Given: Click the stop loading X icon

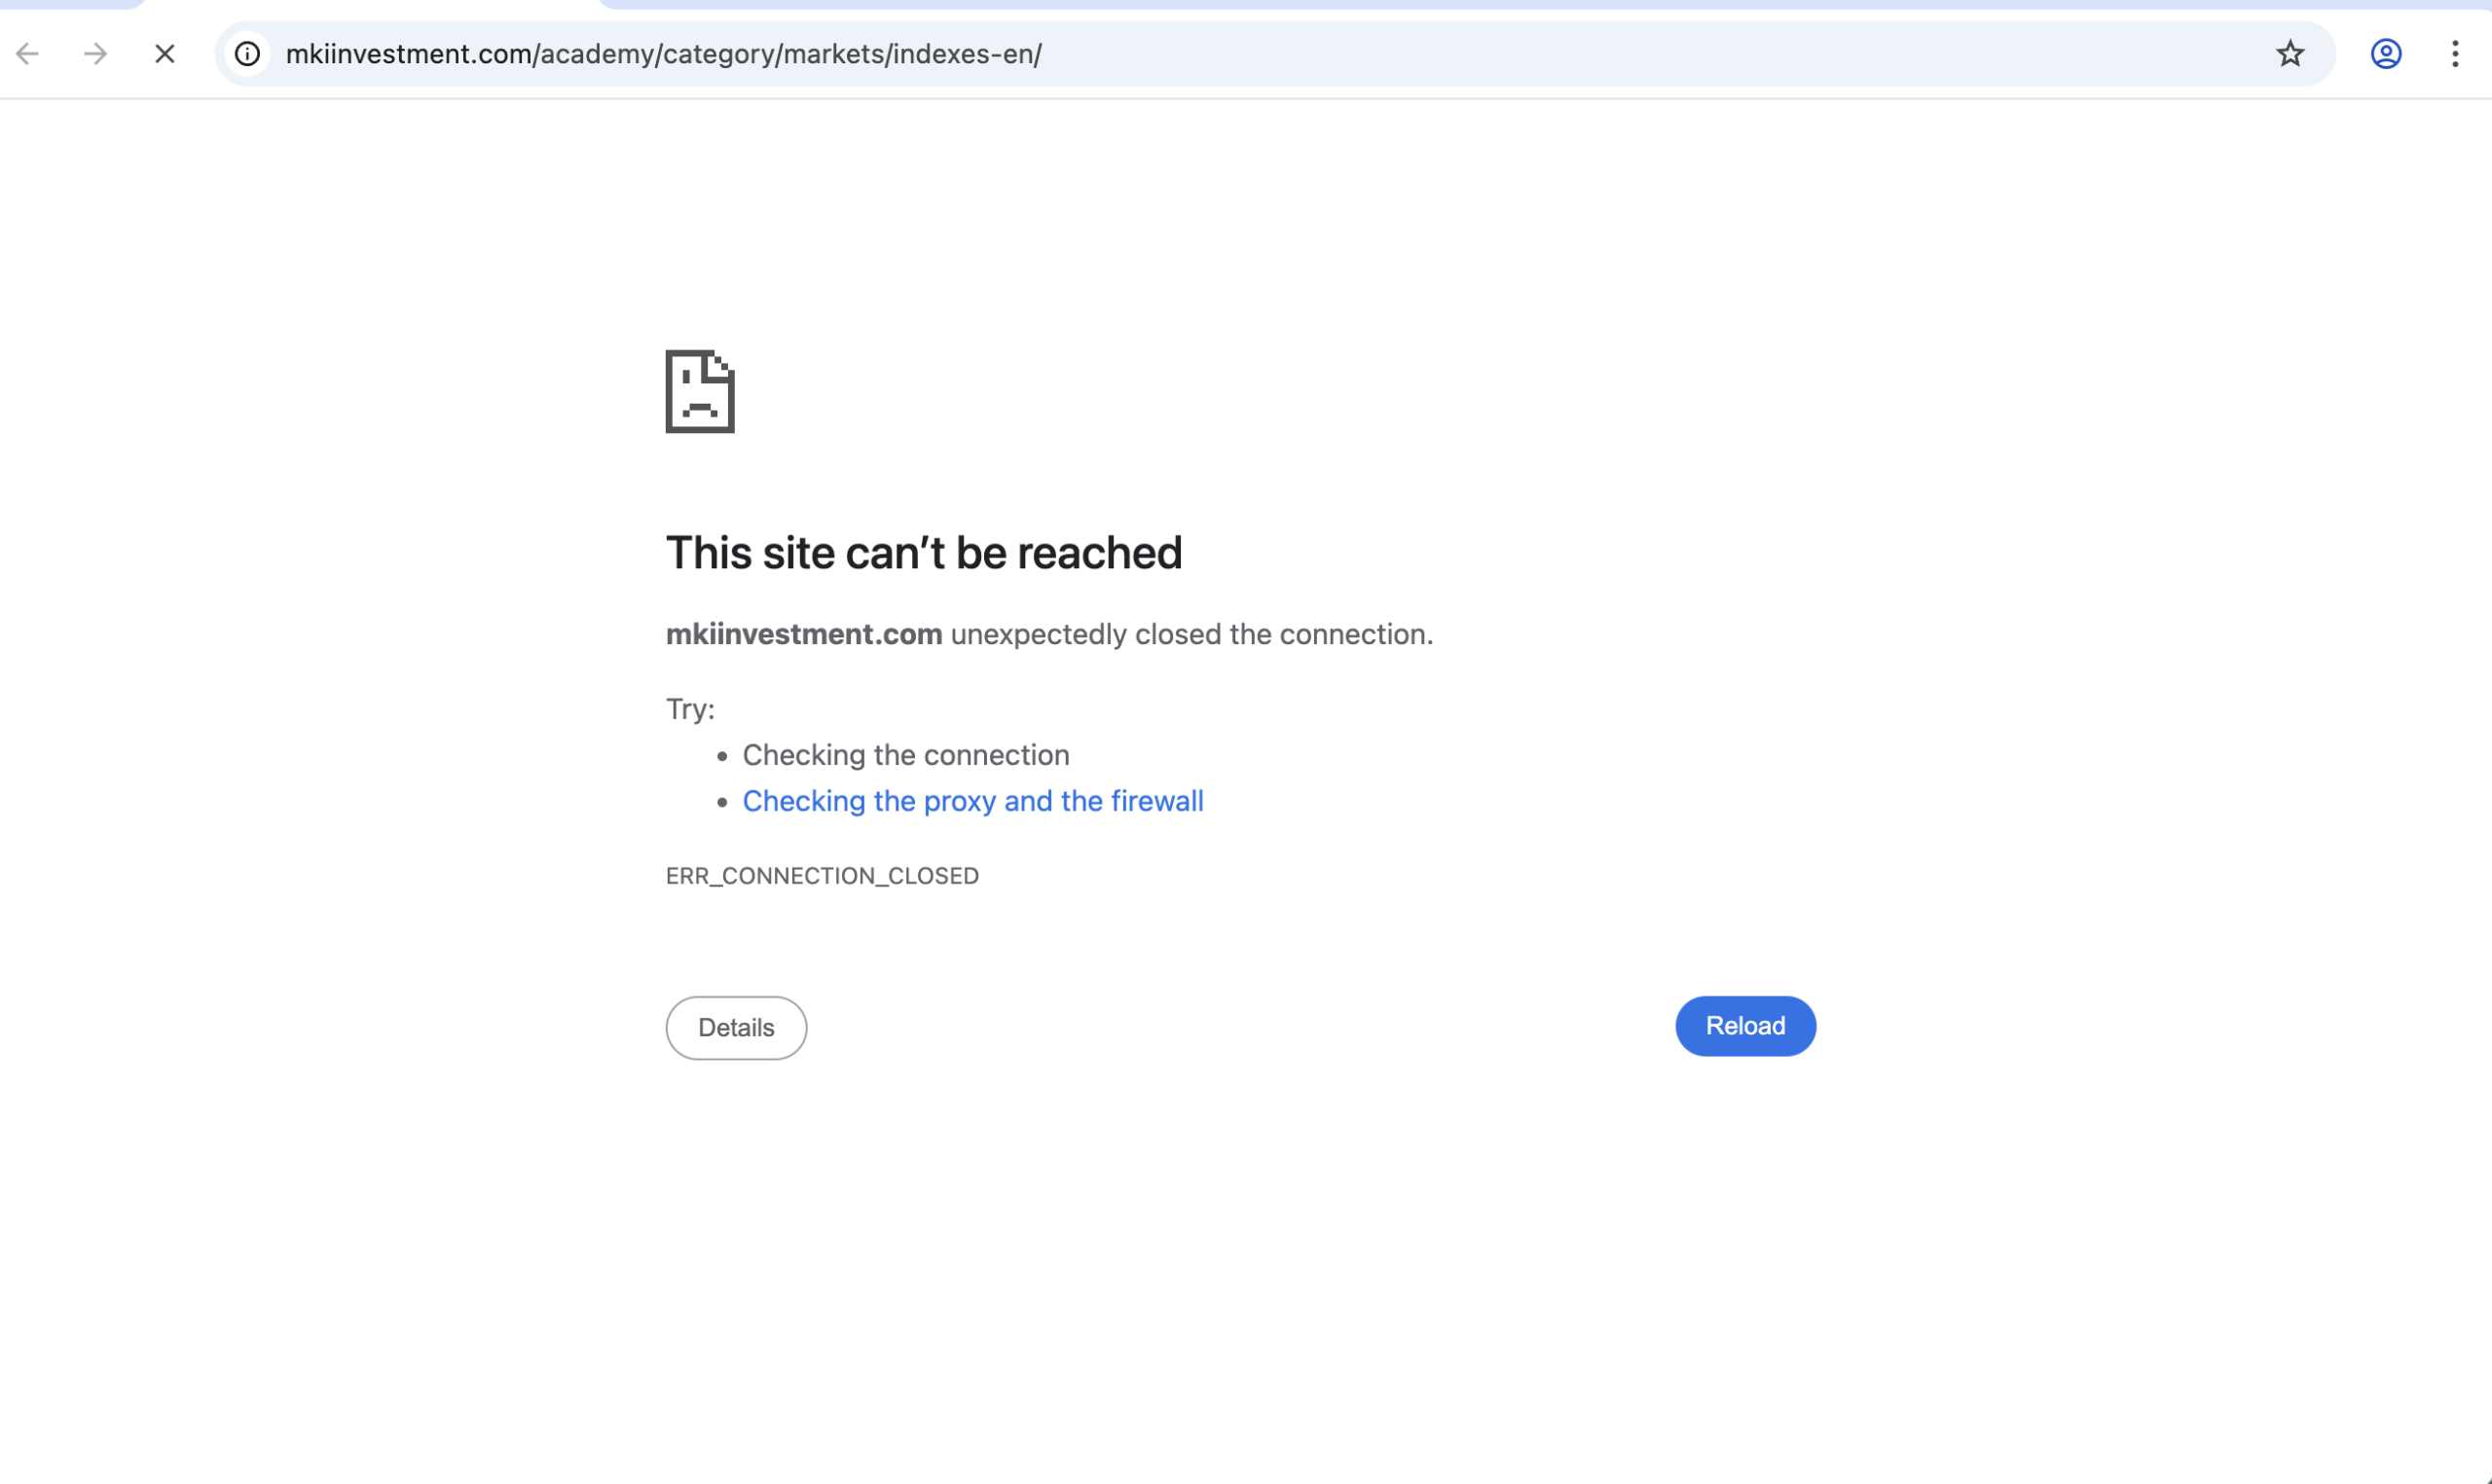Looking at the screenshot, I should [x=164, y=54].
